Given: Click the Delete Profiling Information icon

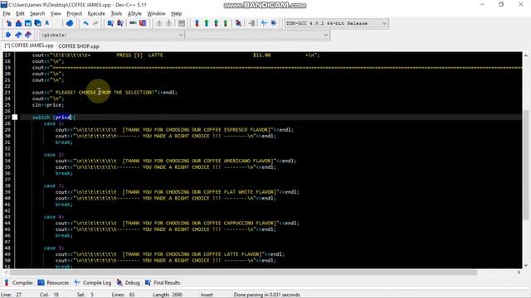Looking at the screenshot, I should [274, 23].
